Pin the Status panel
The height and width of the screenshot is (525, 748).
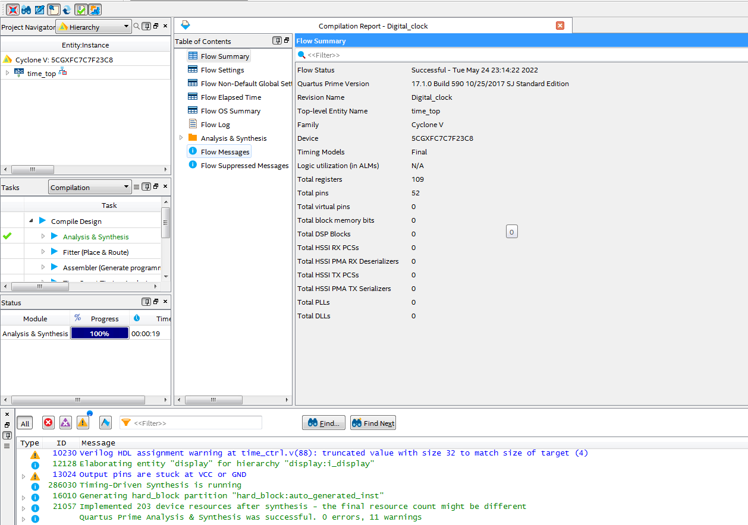[146, 302]
